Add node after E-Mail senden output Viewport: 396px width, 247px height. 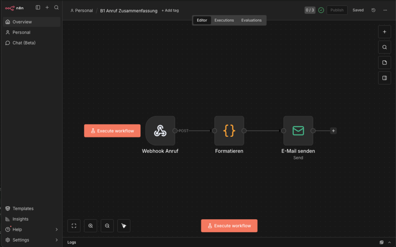click(333, 131)
